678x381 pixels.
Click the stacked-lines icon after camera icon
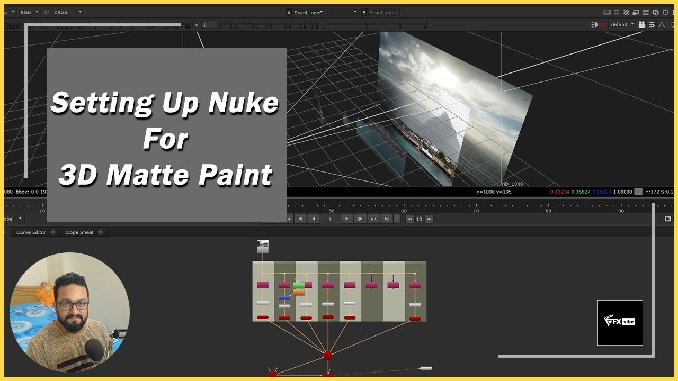coord(652,24)
